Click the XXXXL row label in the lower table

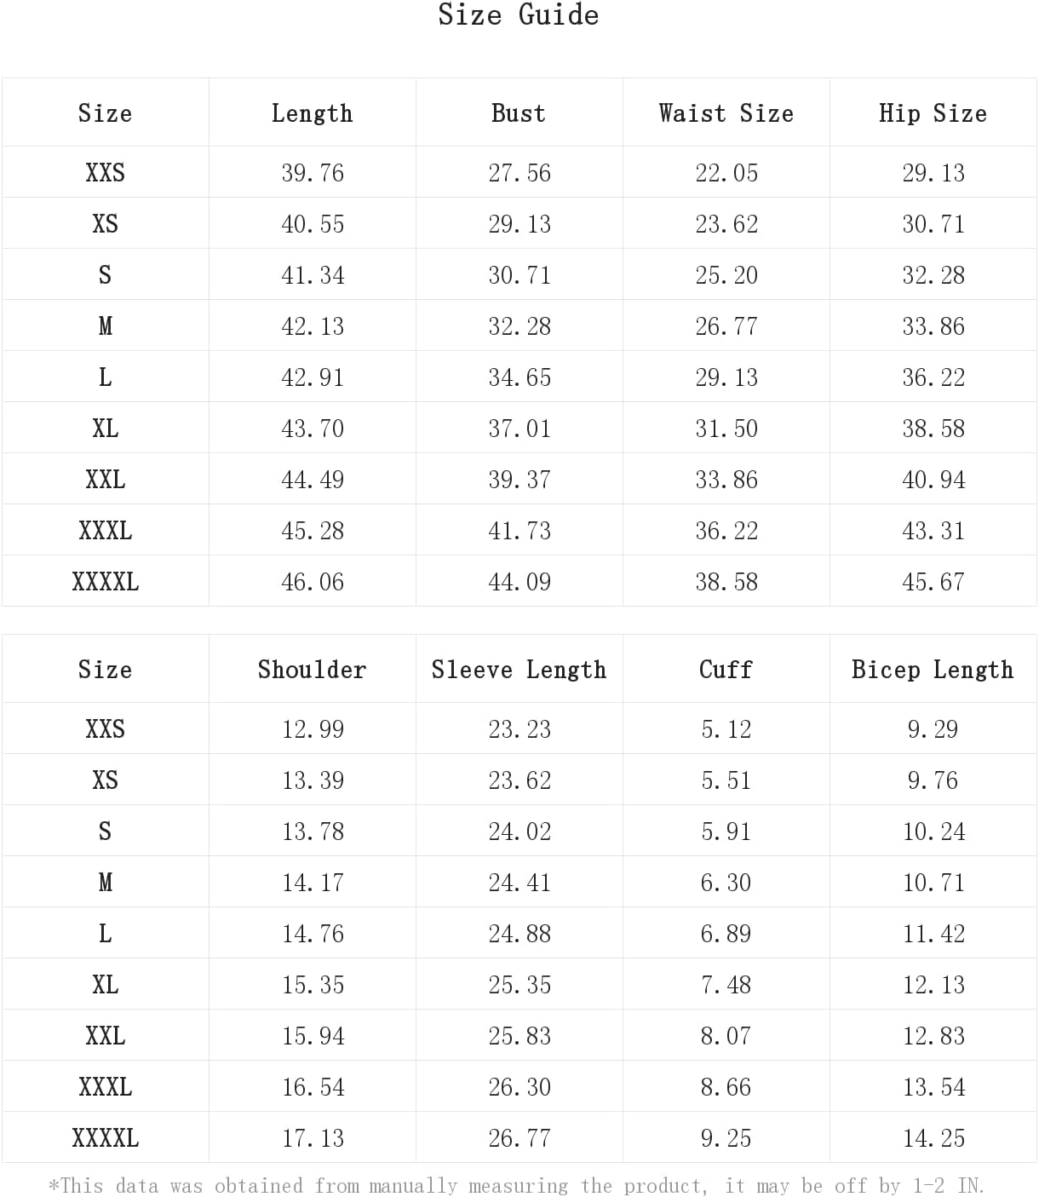106,1138
